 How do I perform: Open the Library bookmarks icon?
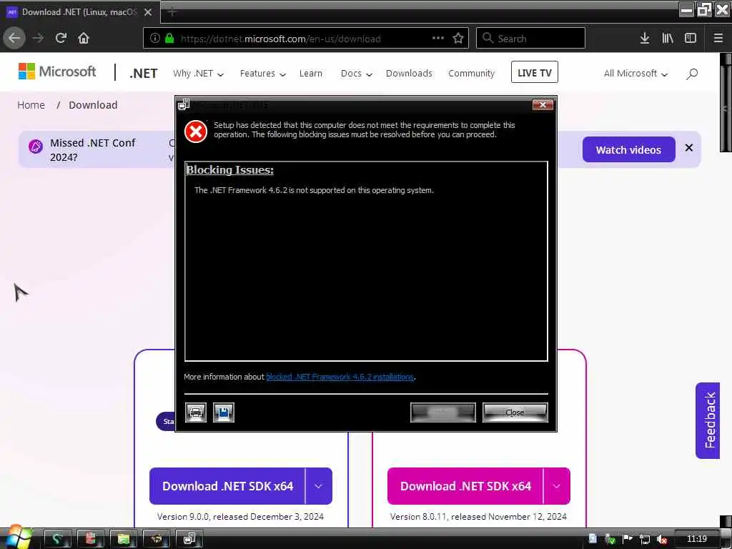click(668, 38)
